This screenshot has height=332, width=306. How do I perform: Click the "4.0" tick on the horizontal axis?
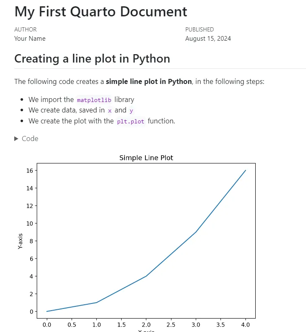245,324
